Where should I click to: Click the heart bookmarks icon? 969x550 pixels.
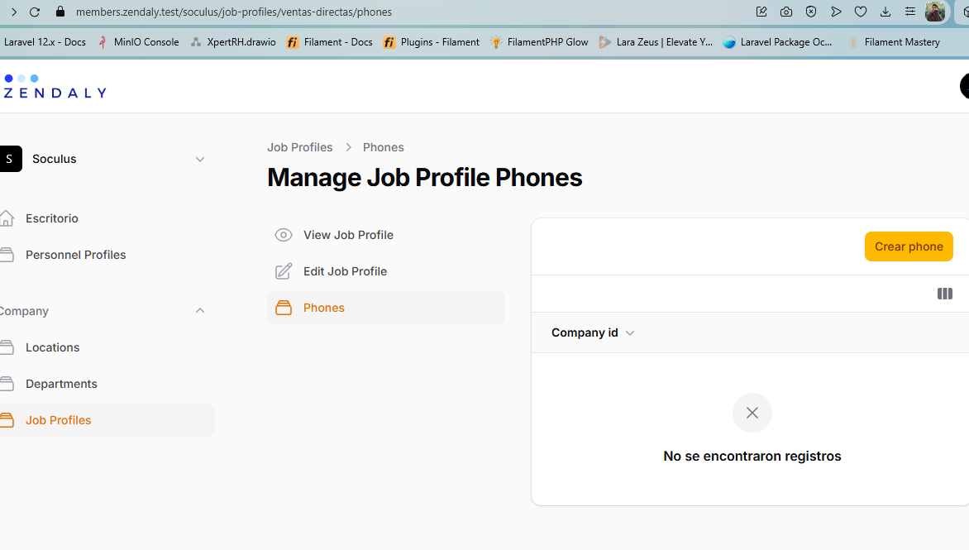coord(861,12)
